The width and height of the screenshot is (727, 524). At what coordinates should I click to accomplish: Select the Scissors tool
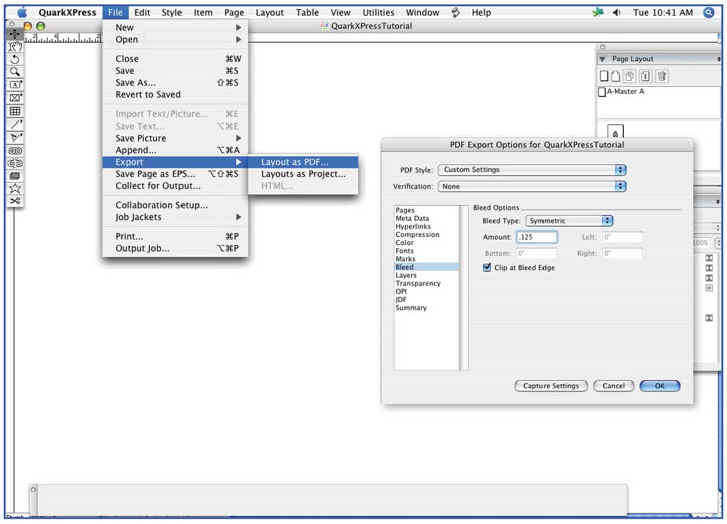click(x=15, y=201)
